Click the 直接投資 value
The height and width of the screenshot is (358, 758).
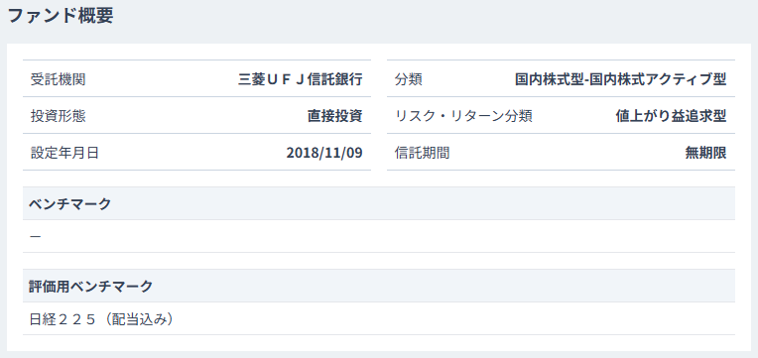[335, 116]
